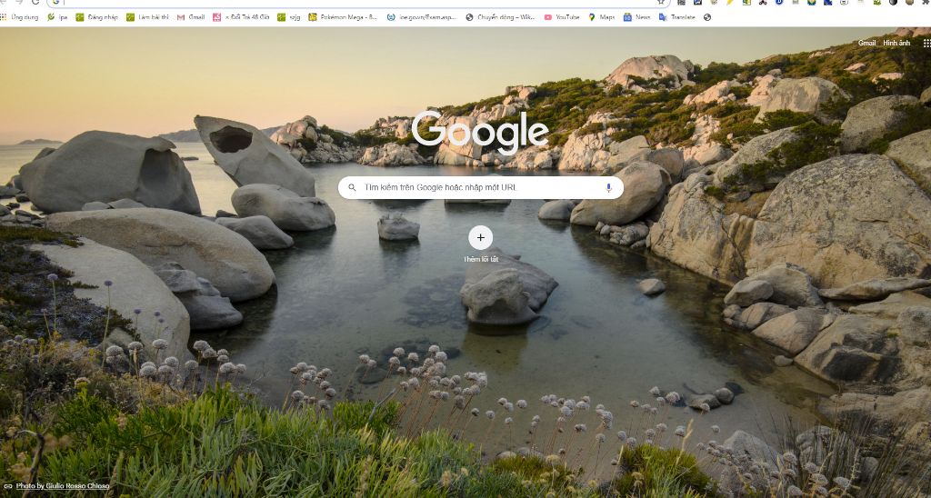Screen dimensions: 931x498
Task: Open the Đăng nhập bookmark
Action: (96, 17)
